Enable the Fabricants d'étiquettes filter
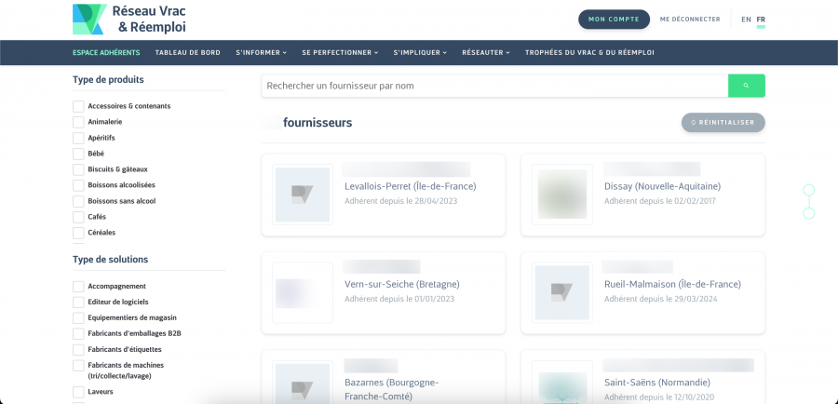Screen dimensions: 838x404 pos(78,349)
